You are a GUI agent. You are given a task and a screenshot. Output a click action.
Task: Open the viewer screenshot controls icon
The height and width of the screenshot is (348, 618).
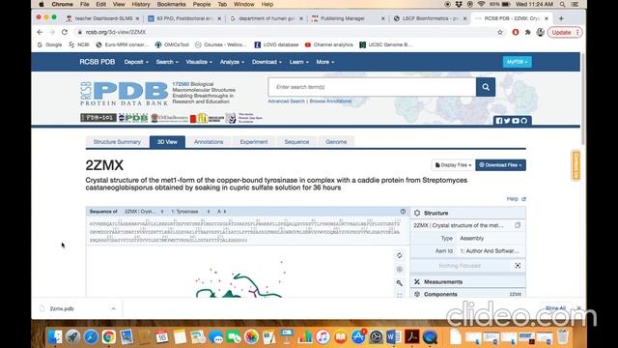(x=399, y=270)
